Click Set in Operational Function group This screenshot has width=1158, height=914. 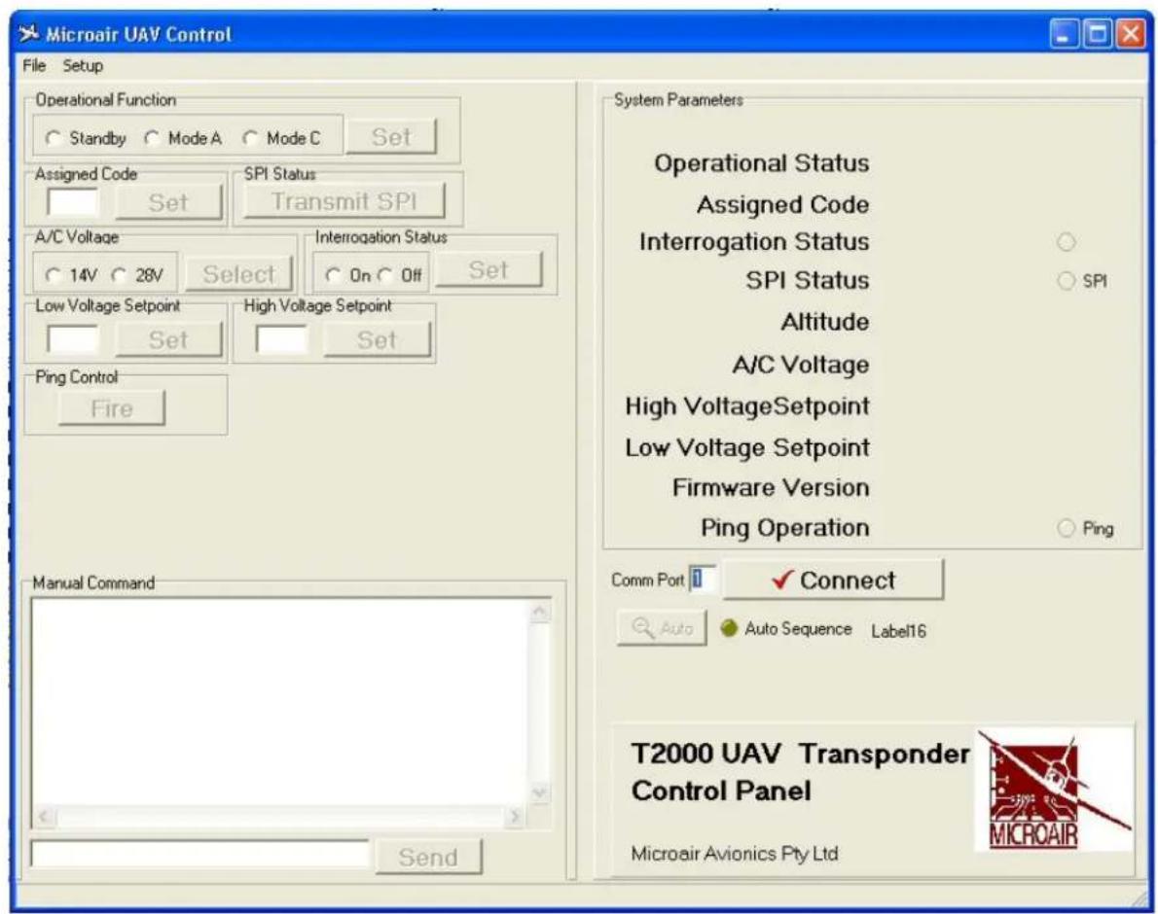coord(391,137)
